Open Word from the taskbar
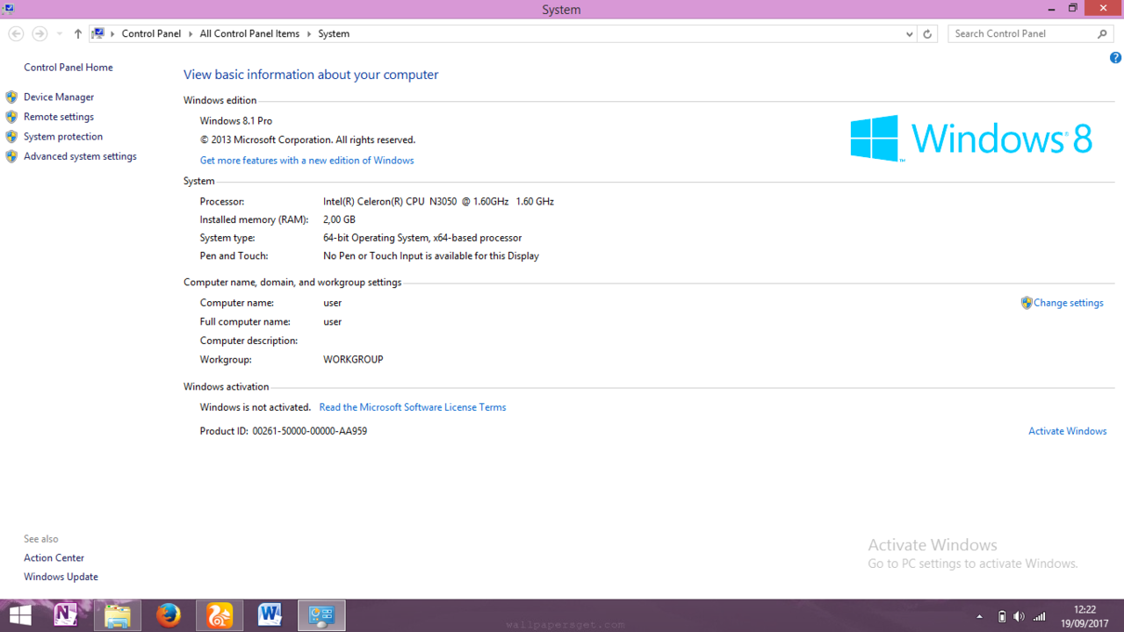This screenshot has width=1124, height=632. click(270, 615)
